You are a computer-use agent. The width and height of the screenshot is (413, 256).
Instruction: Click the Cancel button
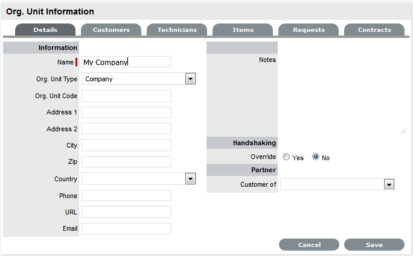click(309, 245)
